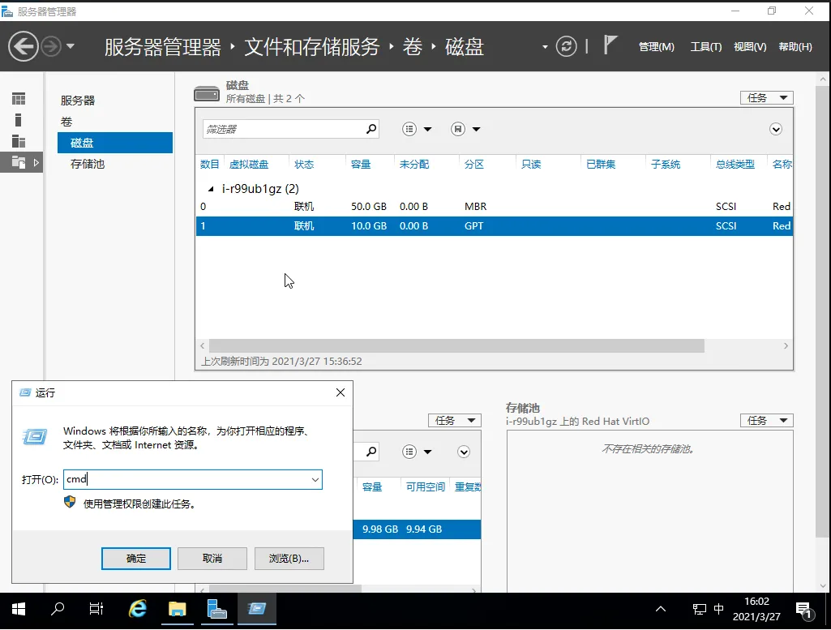Image resolution: width=831 pixels, height=630 pixels.
Task: Click the refresh icon in header
Action: (567, 46)
